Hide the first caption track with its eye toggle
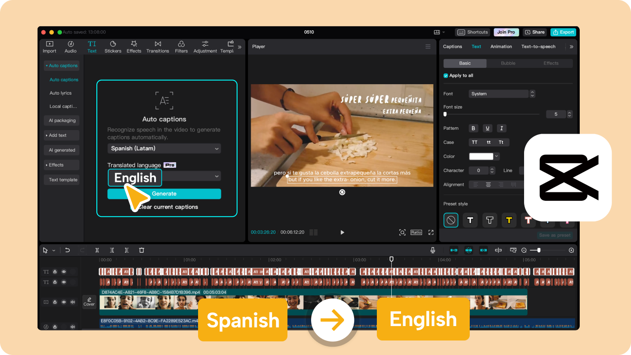 coord(63,271)
